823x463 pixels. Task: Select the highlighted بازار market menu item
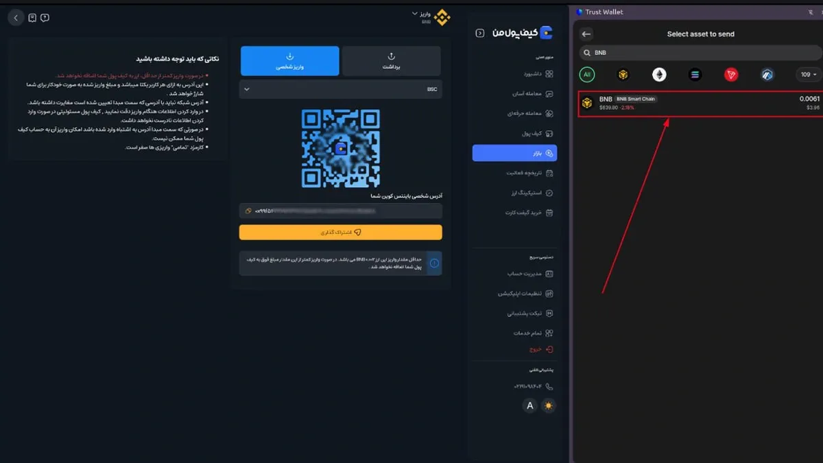pyautogui.click(x=514, y=153)
